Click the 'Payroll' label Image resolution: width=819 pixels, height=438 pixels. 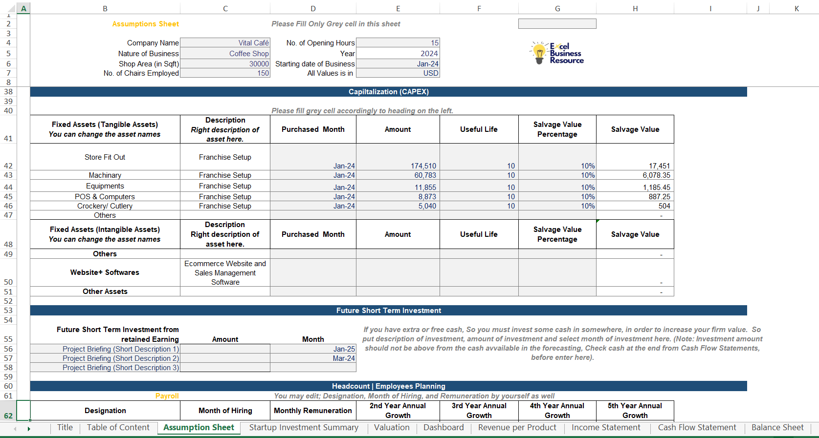[167, 396]
